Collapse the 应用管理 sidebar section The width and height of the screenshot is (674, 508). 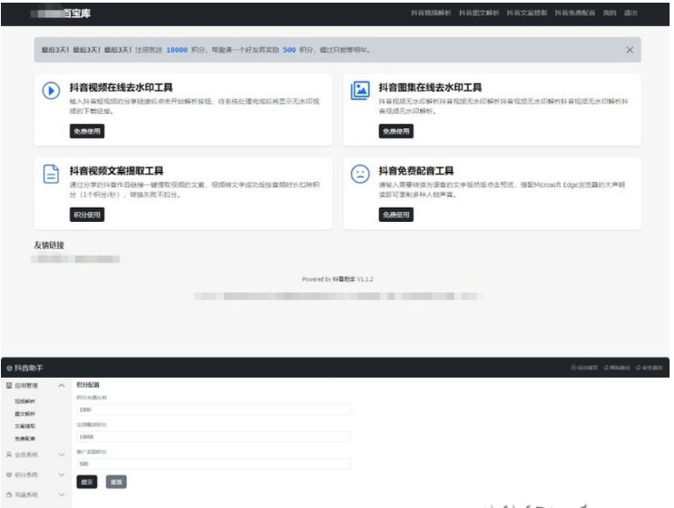pos(62,386)
